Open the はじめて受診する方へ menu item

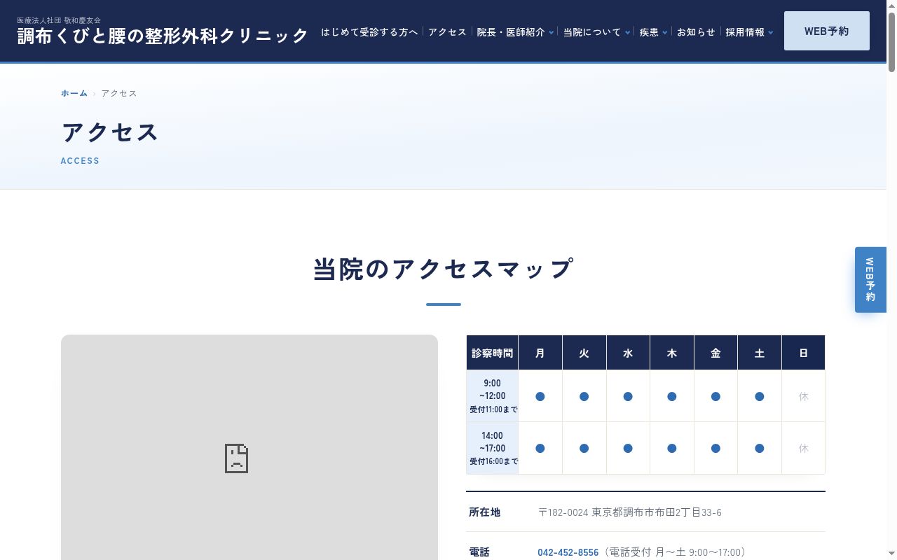click(369, 32)
